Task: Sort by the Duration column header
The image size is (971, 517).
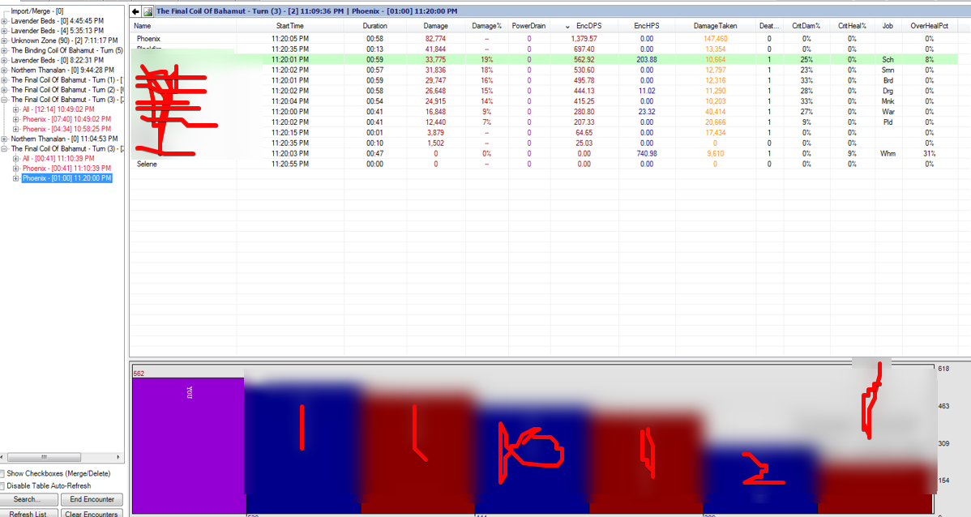Action: tap(374, 26)
